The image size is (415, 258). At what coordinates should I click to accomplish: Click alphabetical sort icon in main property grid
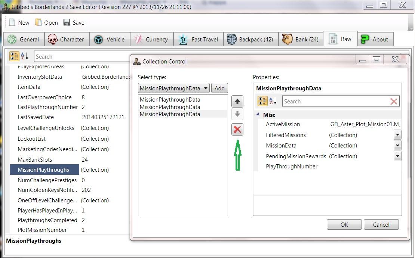pyautogui.click(x=25, y=56)
